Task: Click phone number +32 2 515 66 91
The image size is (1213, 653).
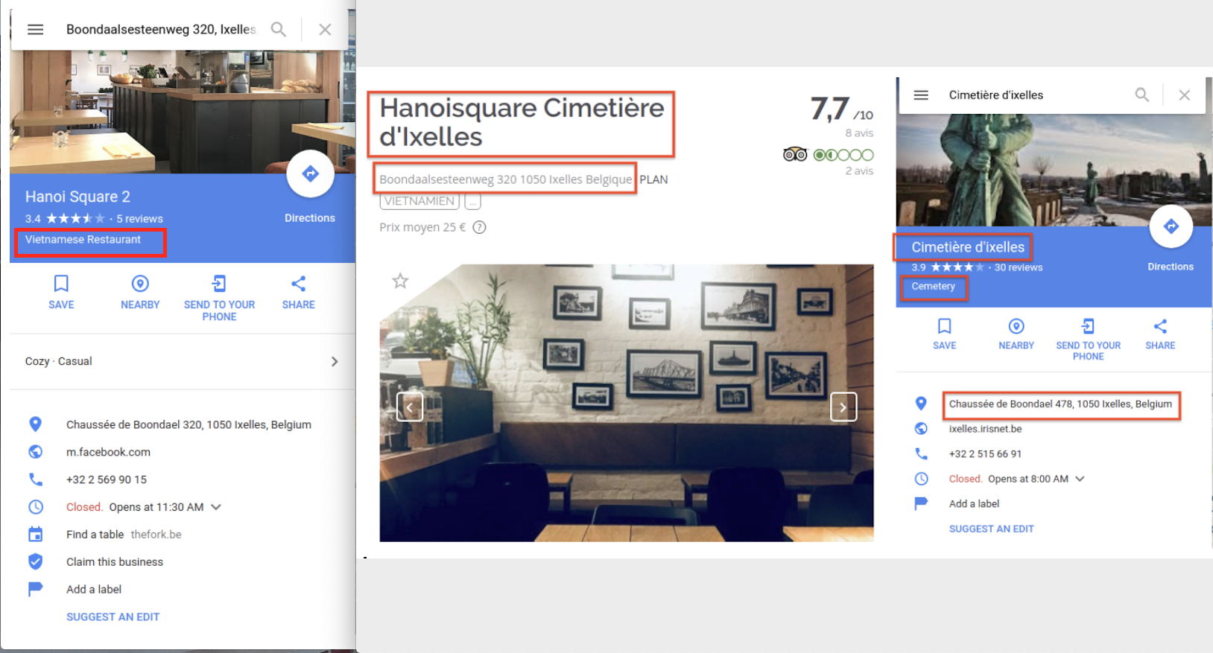Action: pyautogui.click(x=985, y=453)
